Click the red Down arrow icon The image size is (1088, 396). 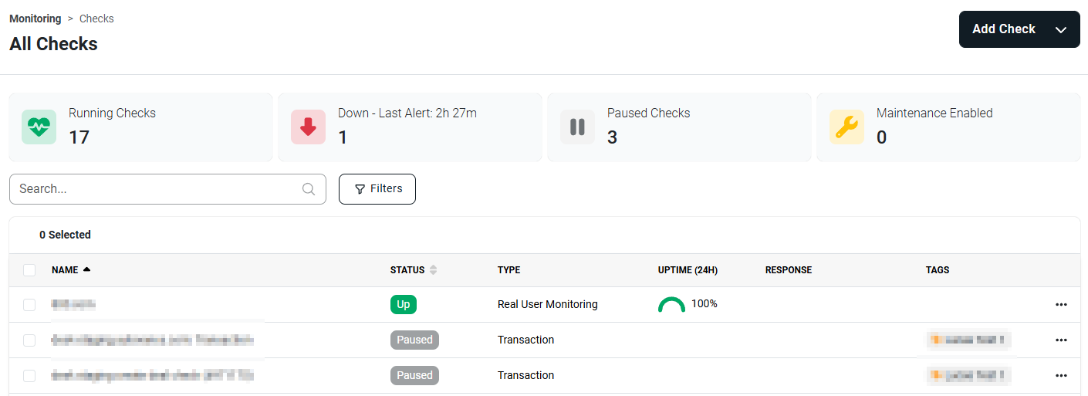(308, 127)
